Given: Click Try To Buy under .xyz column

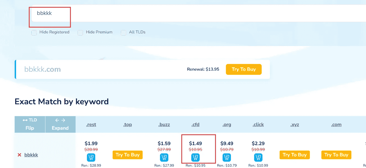Looking at the screenshot, I should click(295, 155).
